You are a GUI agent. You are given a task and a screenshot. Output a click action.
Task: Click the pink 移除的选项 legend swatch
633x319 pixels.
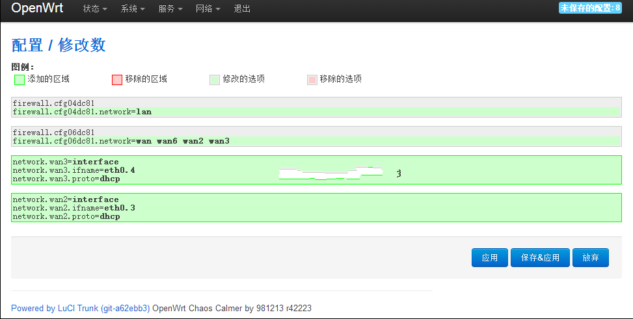[312, 80]
